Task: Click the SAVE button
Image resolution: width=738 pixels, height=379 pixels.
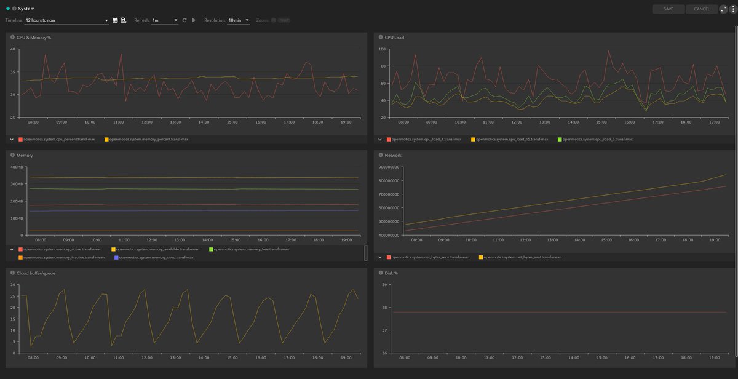Action: click(669, 9)
